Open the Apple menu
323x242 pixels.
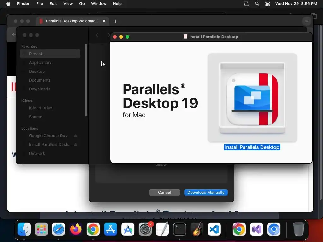[x=8, y=4]
